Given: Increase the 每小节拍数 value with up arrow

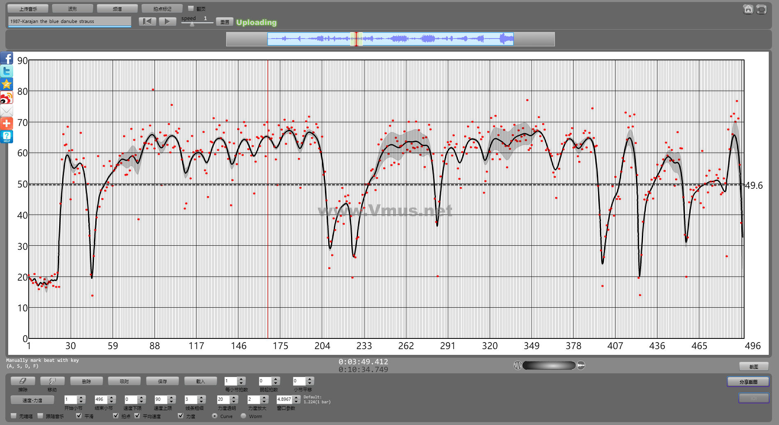Looking at the screenshot, I should pyautogui.click(x=241, y=379).
